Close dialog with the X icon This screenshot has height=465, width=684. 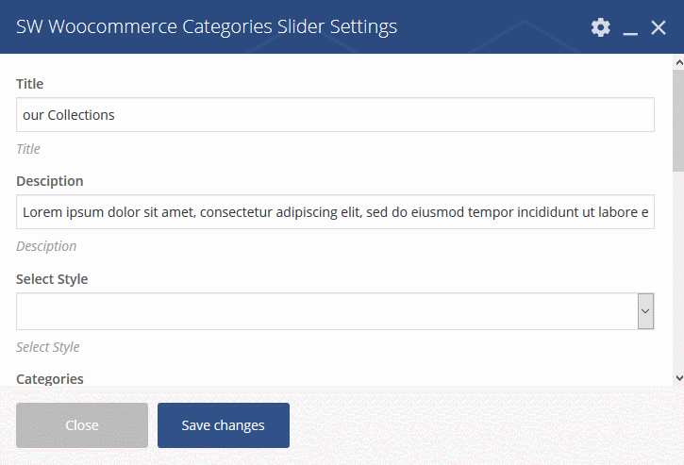(x=659, y=27)
